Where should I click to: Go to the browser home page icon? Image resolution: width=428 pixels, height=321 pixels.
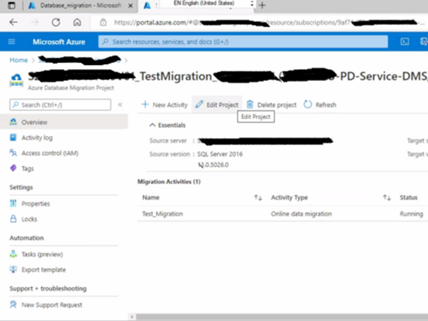pyautogui.click(x=77, y=22)
